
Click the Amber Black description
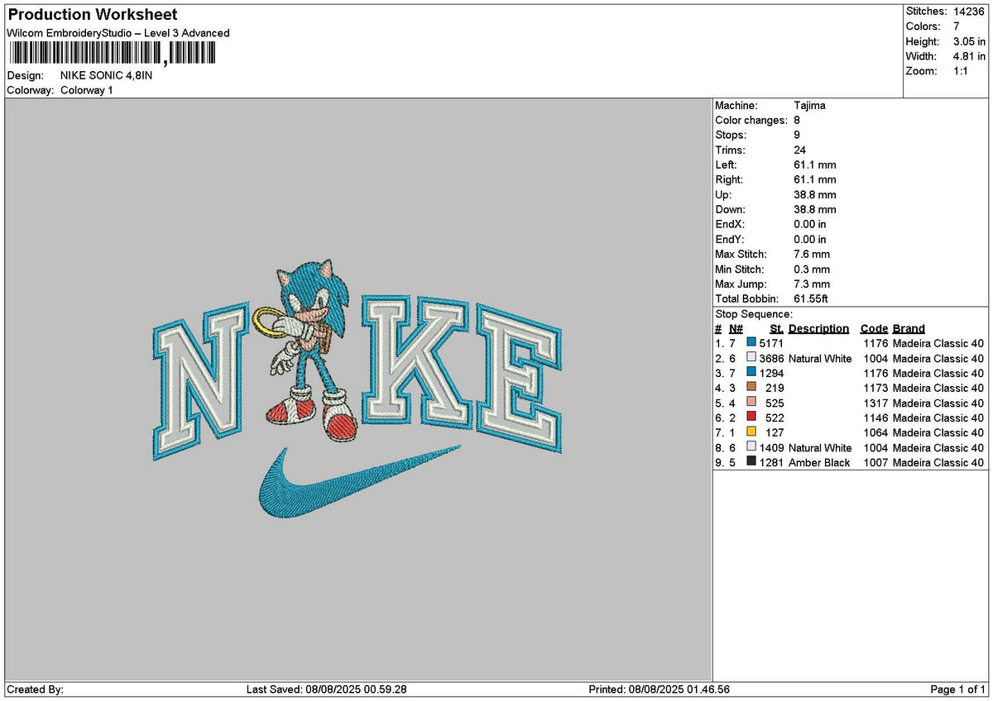[x=819, y=462]
